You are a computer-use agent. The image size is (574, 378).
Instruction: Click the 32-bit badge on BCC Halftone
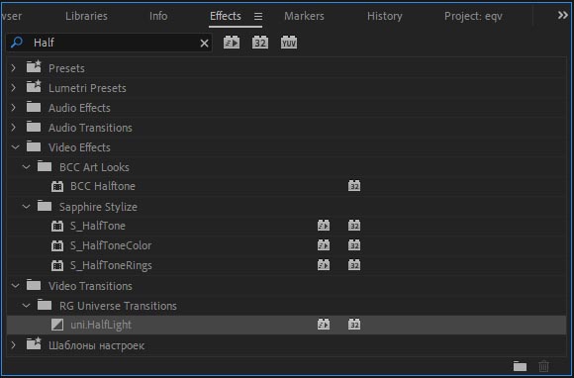coord(354,186)
